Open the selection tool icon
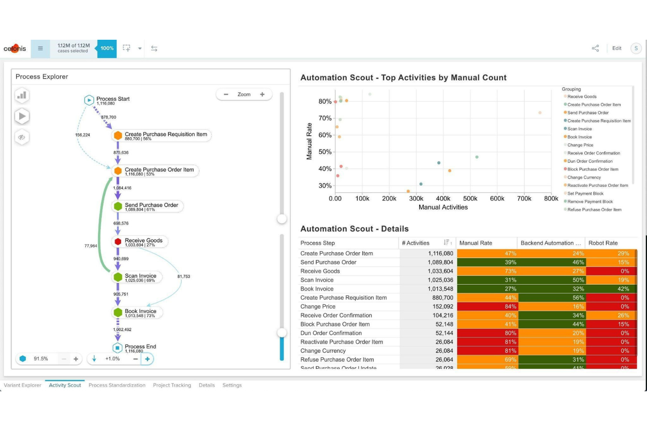The width and height of the screenshot is (647, 431). tap(126, 48)
